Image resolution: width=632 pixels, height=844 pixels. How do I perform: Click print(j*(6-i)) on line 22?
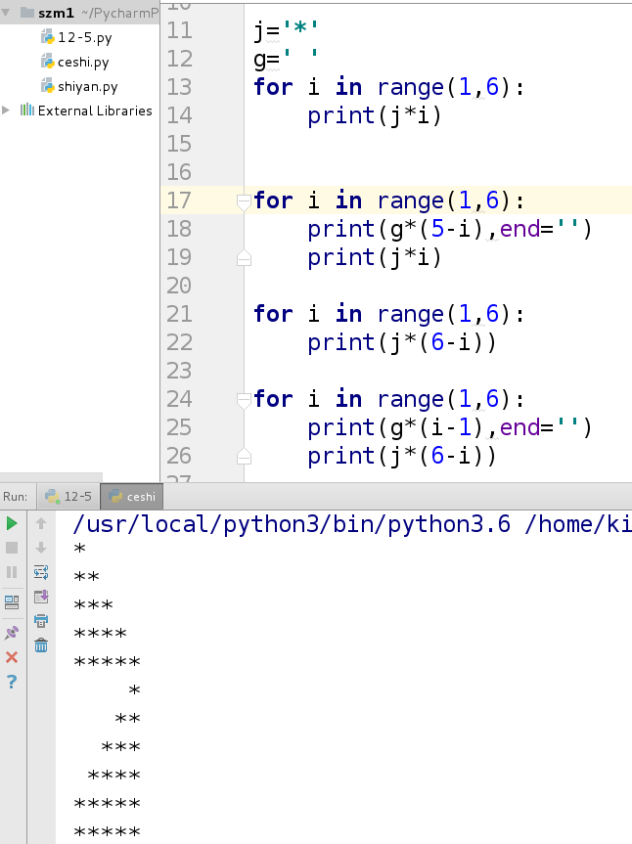(401, 342)
